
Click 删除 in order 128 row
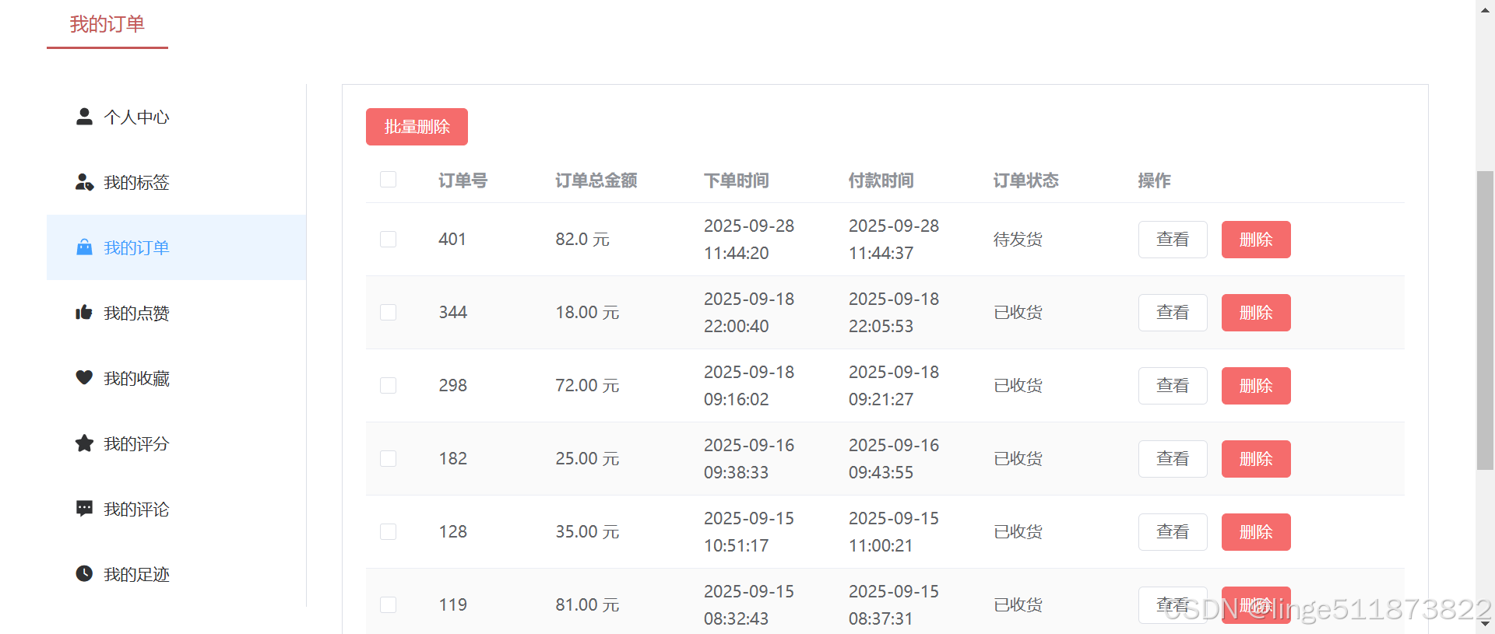[x=1256, y=532]
